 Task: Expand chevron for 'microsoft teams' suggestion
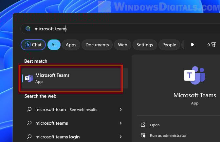[120, 123]
